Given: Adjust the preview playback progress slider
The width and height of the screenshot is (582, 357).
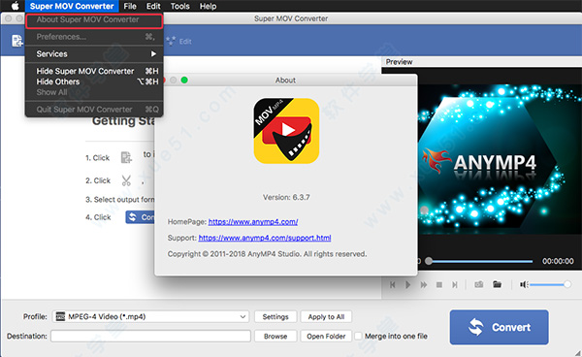Looking at the screenshot, I should pyautogui.click(x=480, y=261).
